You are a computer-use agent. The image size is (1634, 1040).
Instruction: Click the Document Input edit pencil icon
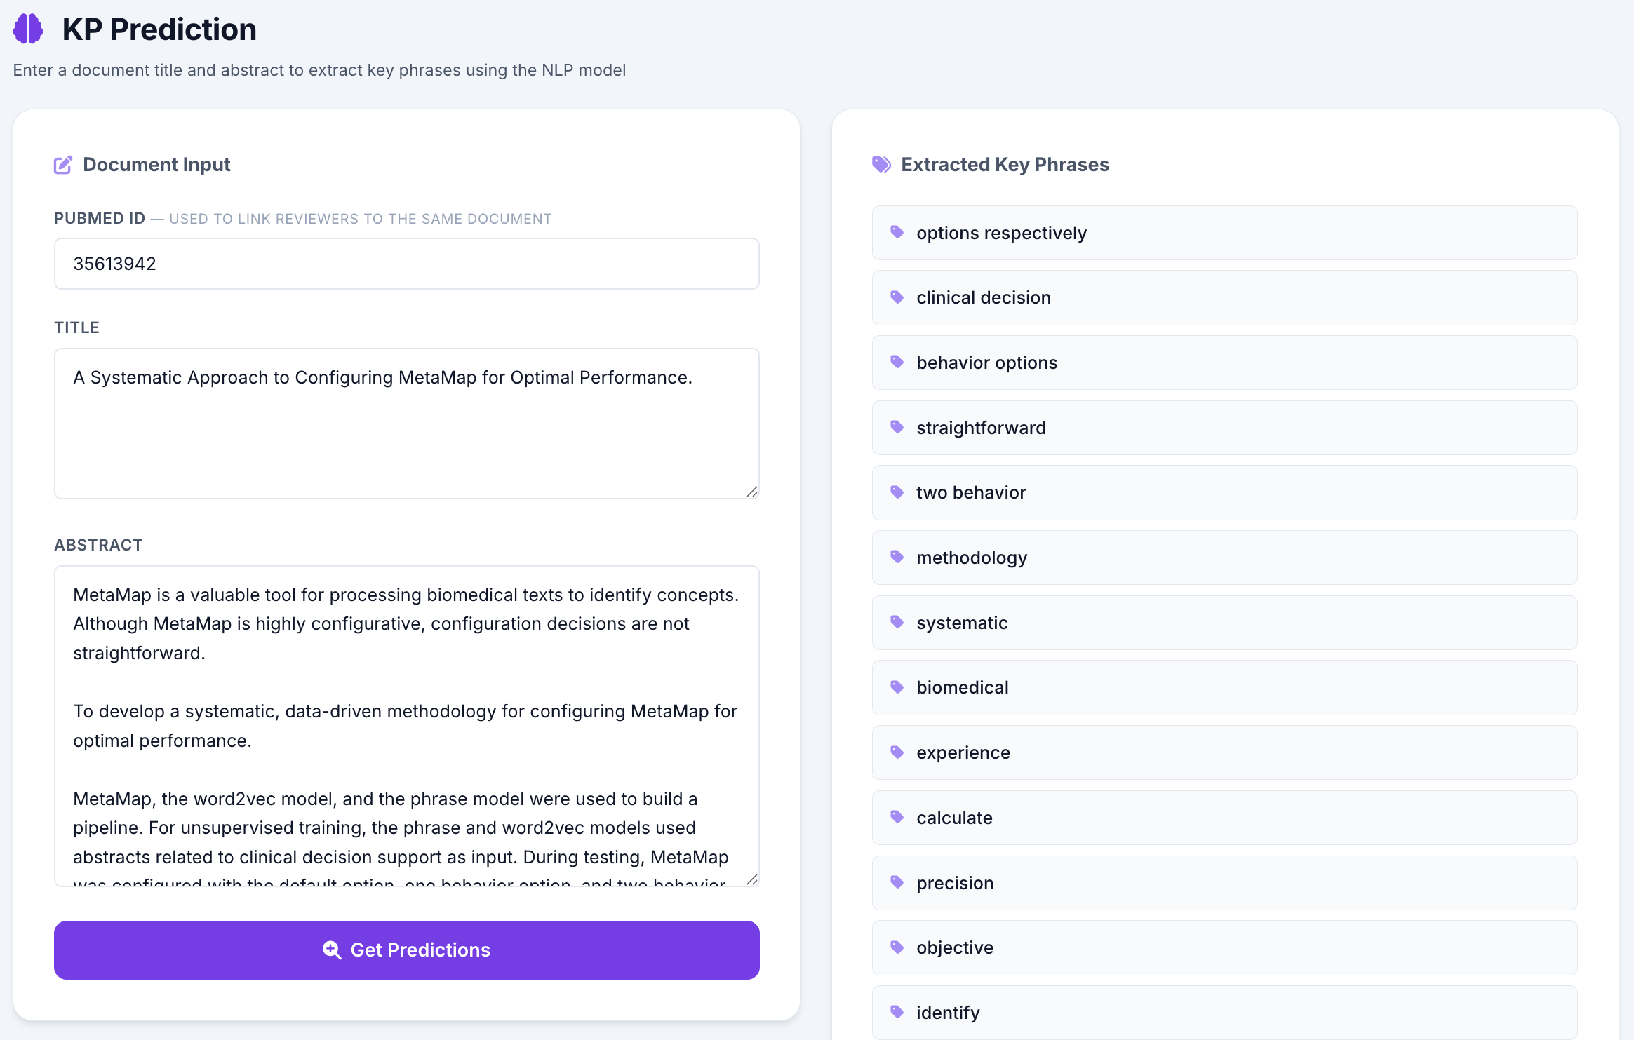[63, 165]
